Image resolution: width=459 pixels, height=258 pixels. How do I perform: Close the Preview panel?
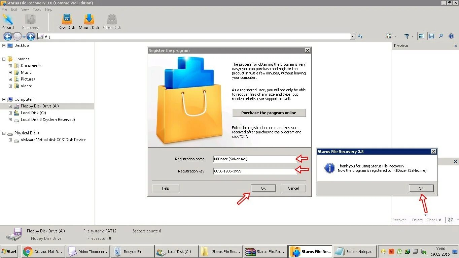click(456, 46)
